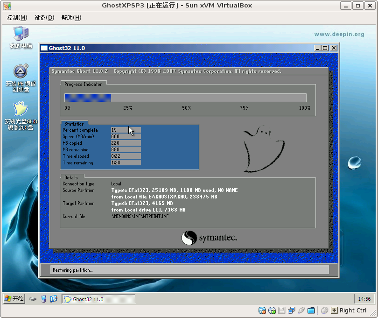The width and height of the screenshot is (378, 318).
Task: Open the 帮助(H) menu
Action: [x=71, y=18]
